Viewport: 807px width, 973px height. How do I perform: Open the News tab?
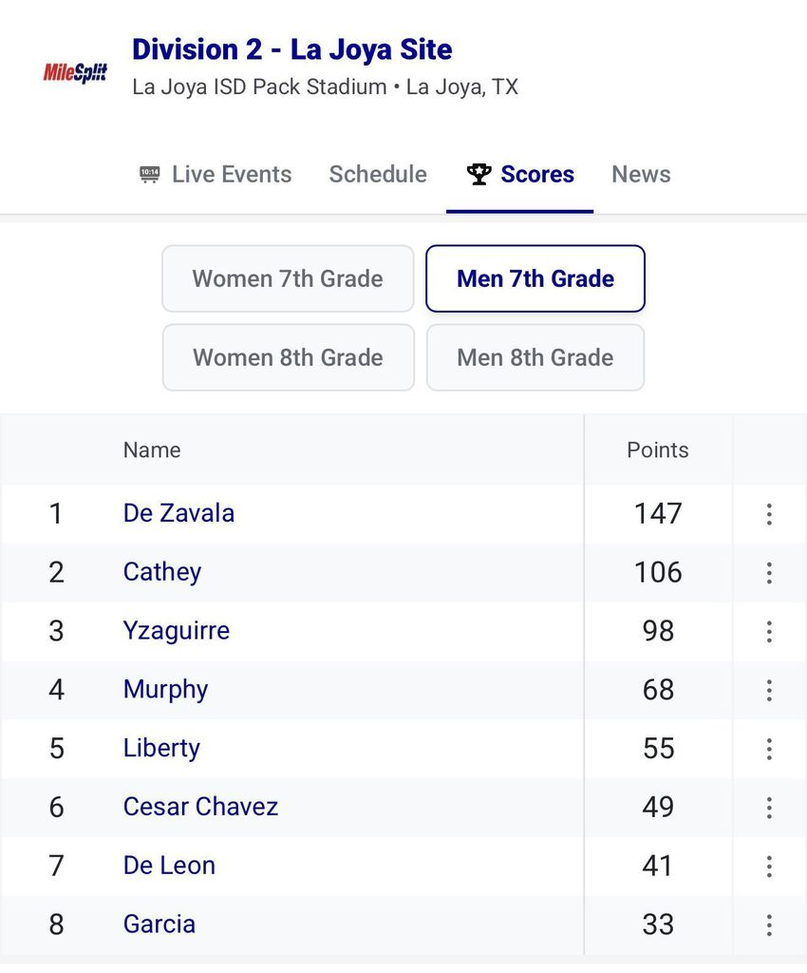click(641, 175)
